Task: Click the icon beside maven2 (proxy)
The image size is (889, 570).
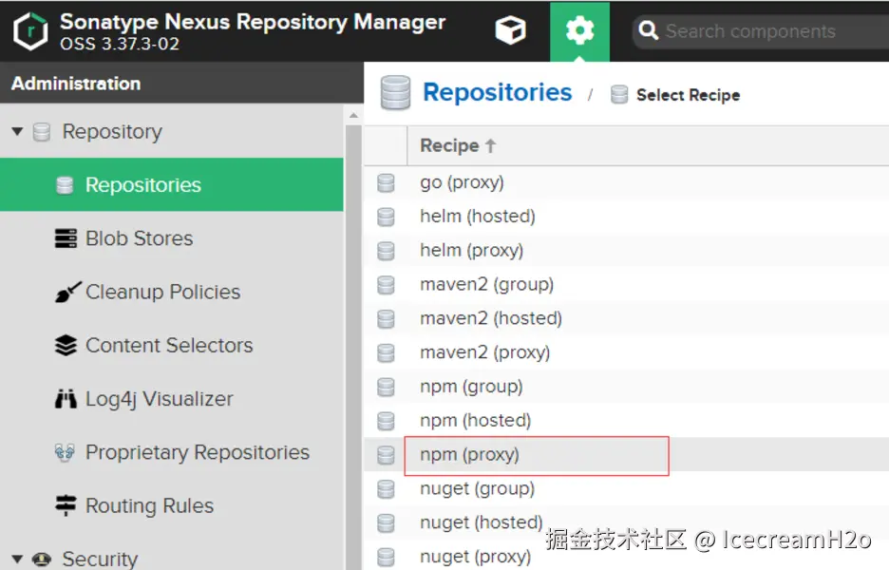Action: 387,352
